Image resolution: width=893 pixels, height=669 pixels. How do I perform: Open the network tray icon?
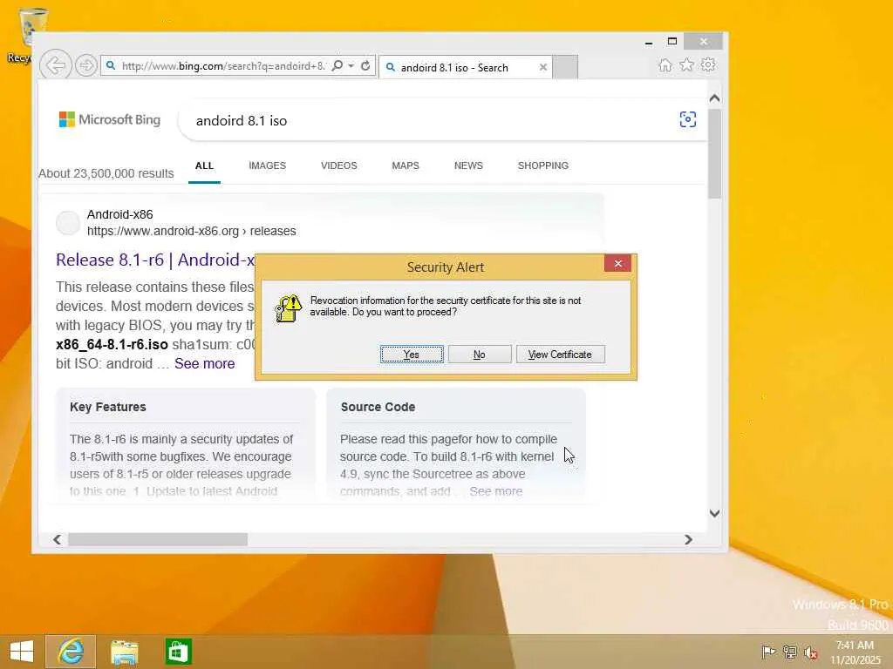[789, 652]
